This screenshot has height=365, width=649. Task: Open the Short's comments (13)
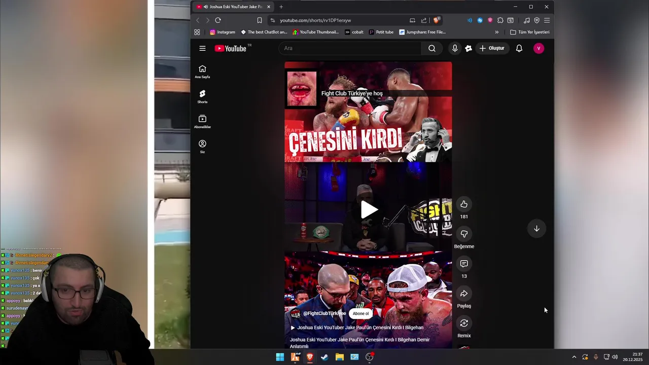464,264
